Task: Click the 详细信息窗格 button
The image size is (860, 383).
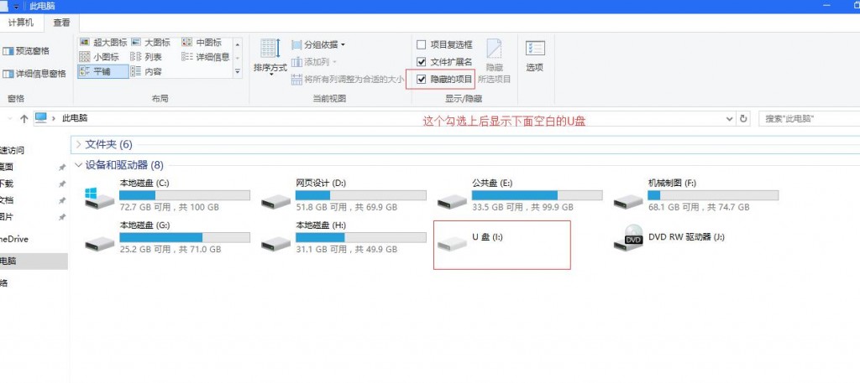Action: tap(34, 74)
